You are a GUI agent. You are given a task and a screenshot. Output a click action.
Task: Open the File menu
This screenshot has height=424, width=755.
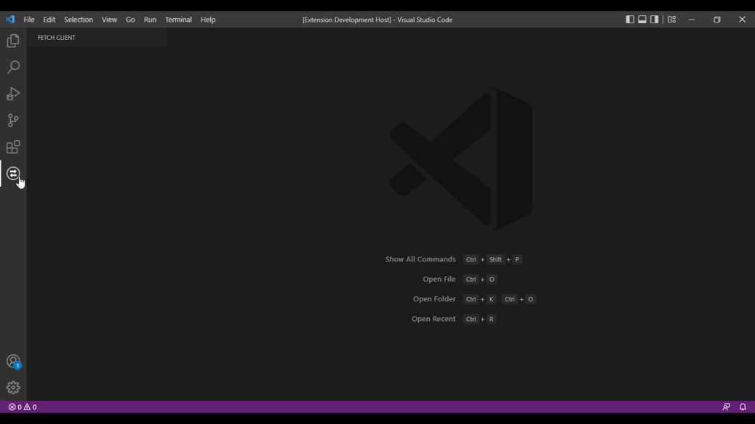pyautogui.click(x=29, y=20)
